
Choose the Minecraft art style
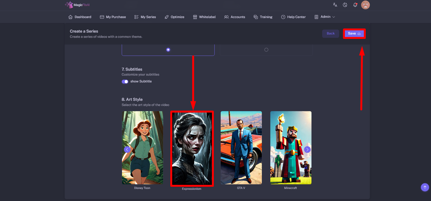pos(291,148)
